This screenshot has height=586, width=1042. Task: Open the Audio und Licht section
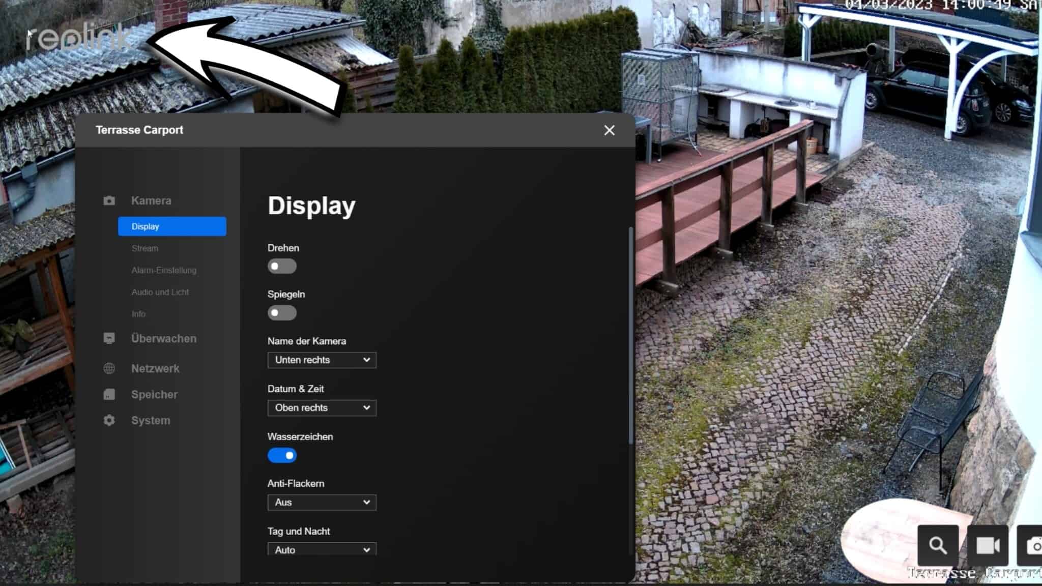(160, 292)
